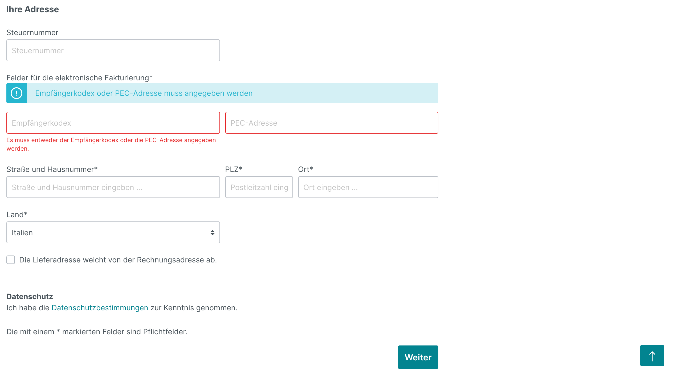The image size is (677, 379).
Task: Focus the Postleitzahl input field
Action: tap(259, 187)
